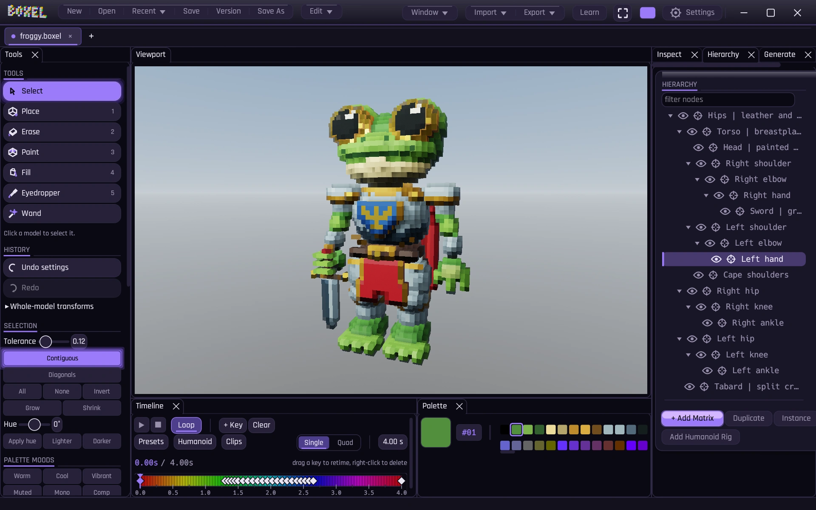
Task: Switch to the Generate tab
Action: [779, 54]
